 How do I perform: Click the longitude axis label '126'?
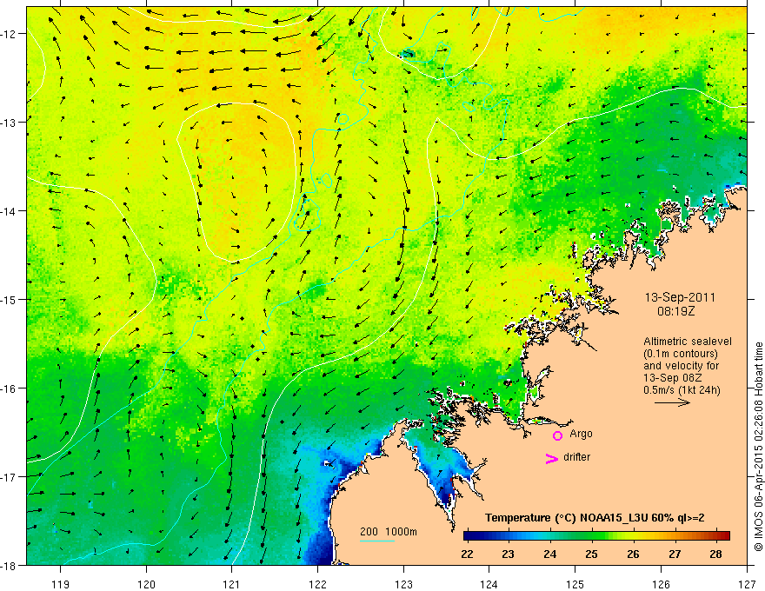(661, 584)
